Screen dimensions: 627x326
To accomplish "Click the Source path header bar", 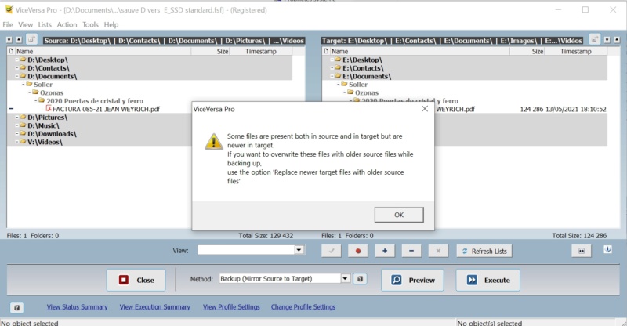I will tap(174, 41).
